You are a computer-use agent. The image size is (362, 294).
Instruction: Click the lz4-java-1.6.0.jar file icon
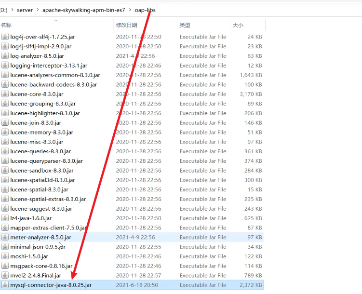click(x=5, y=218)
